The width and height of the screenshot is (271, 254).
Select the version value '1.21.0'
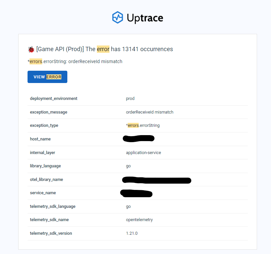coord(132,233)
